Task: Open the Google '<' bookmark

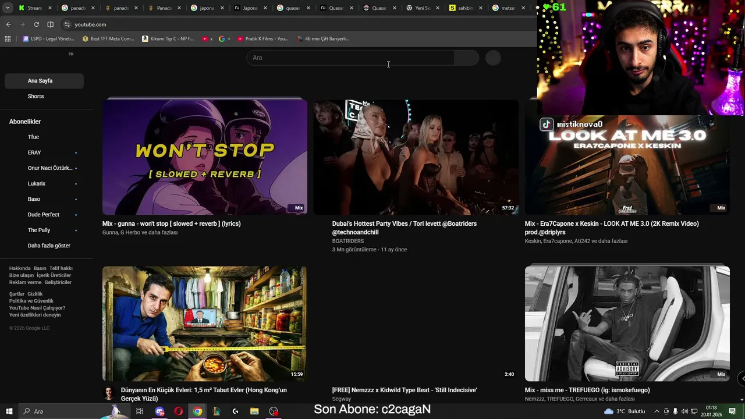Action: click(x=225, y=39)
